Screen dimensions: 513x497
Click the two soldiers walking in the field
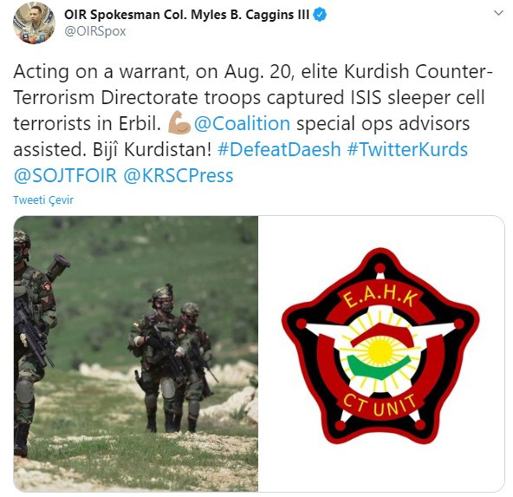(172, 358)
